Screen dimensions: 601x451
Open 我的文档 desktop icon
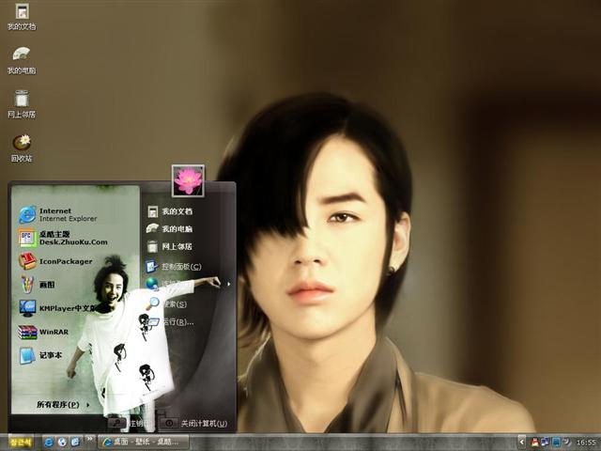point(22,17)
